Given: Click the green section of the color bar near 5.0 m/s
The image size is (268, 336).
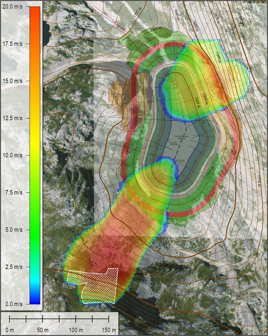Looking at the screenshot, I should [x=35, y=230].
